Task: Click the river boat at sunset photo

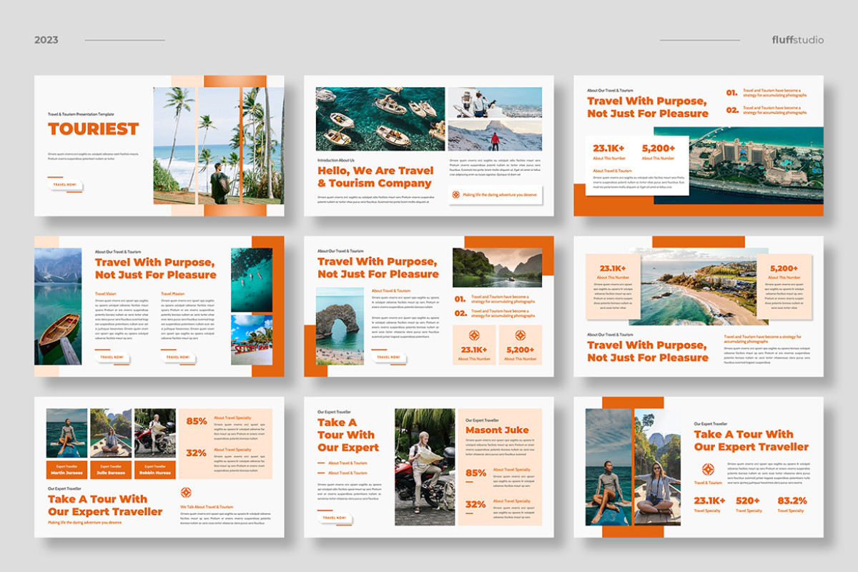Action: pyautogui.click(x=497, y=267)
